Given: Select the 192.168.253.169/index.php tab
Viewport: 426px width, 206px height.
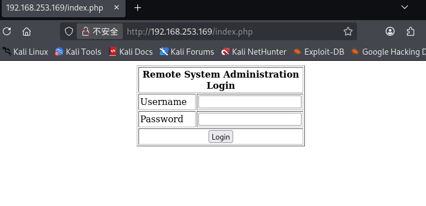Looking at the screenshot, I should click(54, 8).
